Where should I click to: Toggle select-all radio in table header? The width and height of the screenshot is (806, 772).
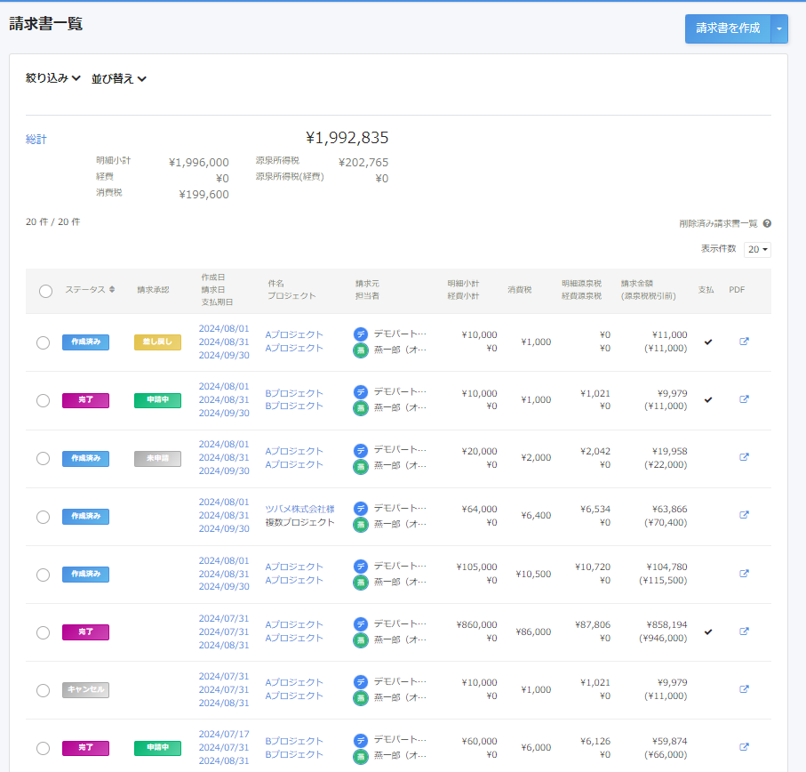45,291
